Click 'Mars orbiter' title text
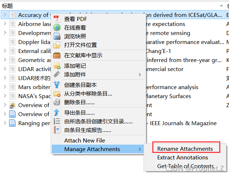This screenshot has width=229, height=176. tap(34, 87)
